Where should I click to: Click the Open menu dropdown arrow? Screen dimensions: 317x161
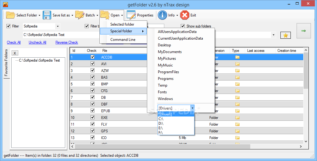tap(122, 15)
